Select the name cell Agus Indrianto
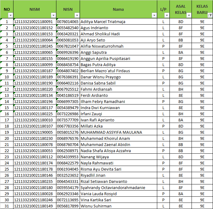This screenshot has width=213, height=209. pos(119,28)
